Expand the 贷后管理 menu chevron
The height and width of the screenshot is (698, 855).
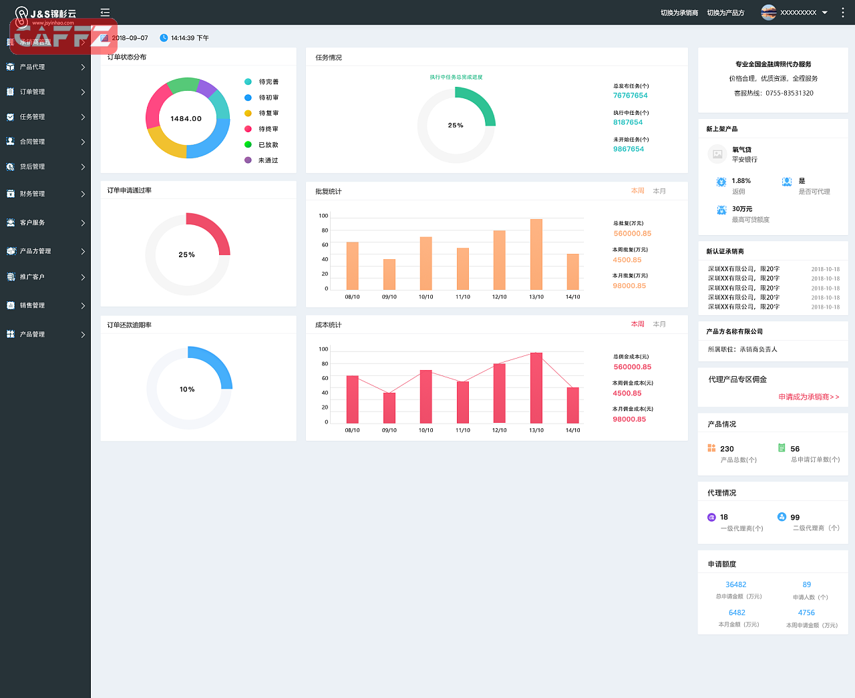pos(83,167)
